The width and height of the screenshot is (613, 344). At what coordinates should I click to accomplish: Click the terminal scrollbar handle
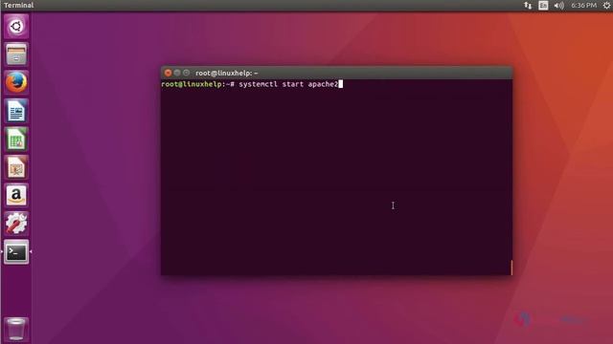click(511, 268)
